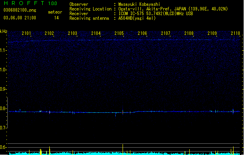Click frequency axis label 0.6
Image resolution: width=244 pixels, height=155 pixels.
tap(3, 147)
